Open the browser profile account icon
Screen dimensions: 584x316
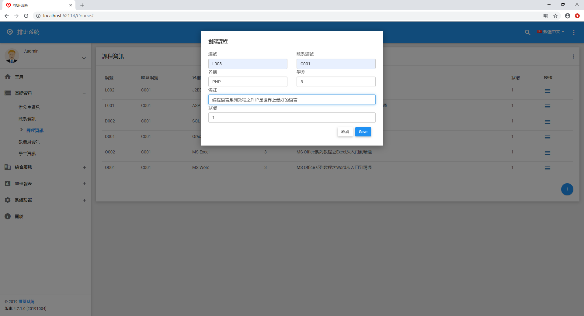coord(568,16)
